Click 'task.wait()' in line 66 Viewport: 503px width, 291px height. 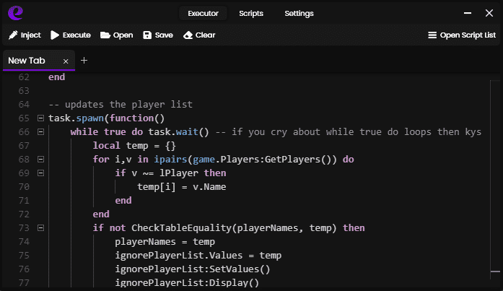coord(179,132)
